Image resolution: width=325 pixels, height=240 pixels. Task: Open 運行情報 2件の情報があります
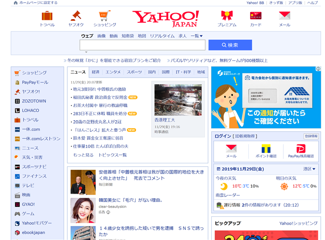257,205
